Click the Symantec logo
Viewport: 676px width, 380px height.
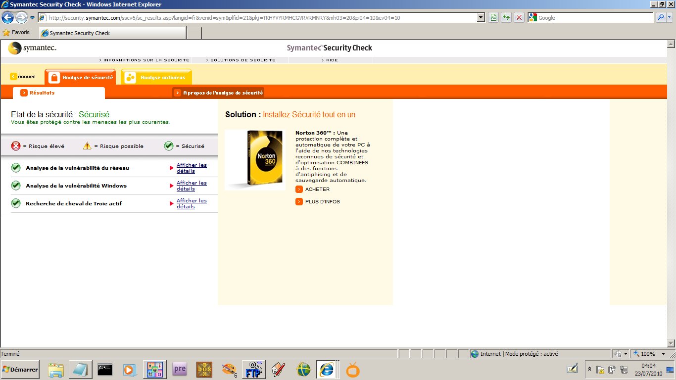tap(32, 48)
